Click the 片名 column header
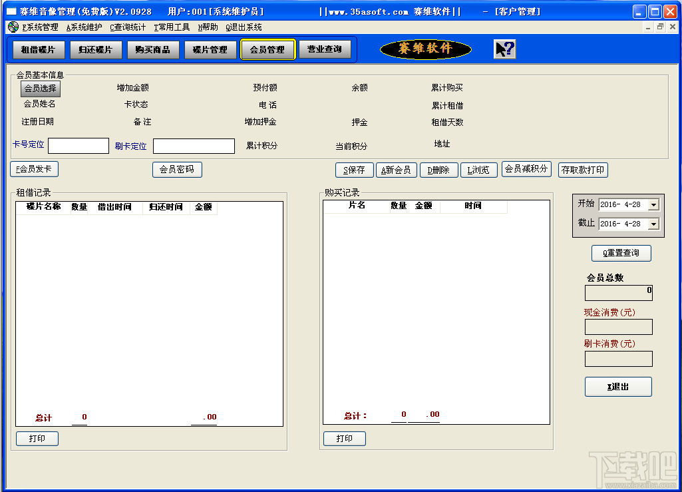Screen dimensions: 682x492 pyautogui.click(x=357, y=206)
